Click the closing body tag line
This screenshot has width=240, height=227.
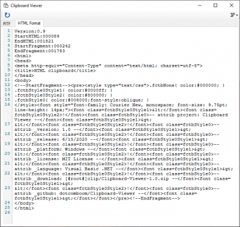24,204
